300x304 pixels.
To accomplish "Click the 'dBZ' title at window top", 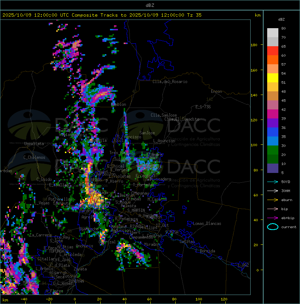I will (150, 5).
